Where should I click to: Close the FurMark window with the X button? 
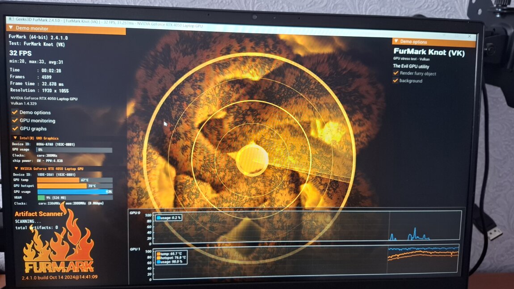click(x=469, y=36)
